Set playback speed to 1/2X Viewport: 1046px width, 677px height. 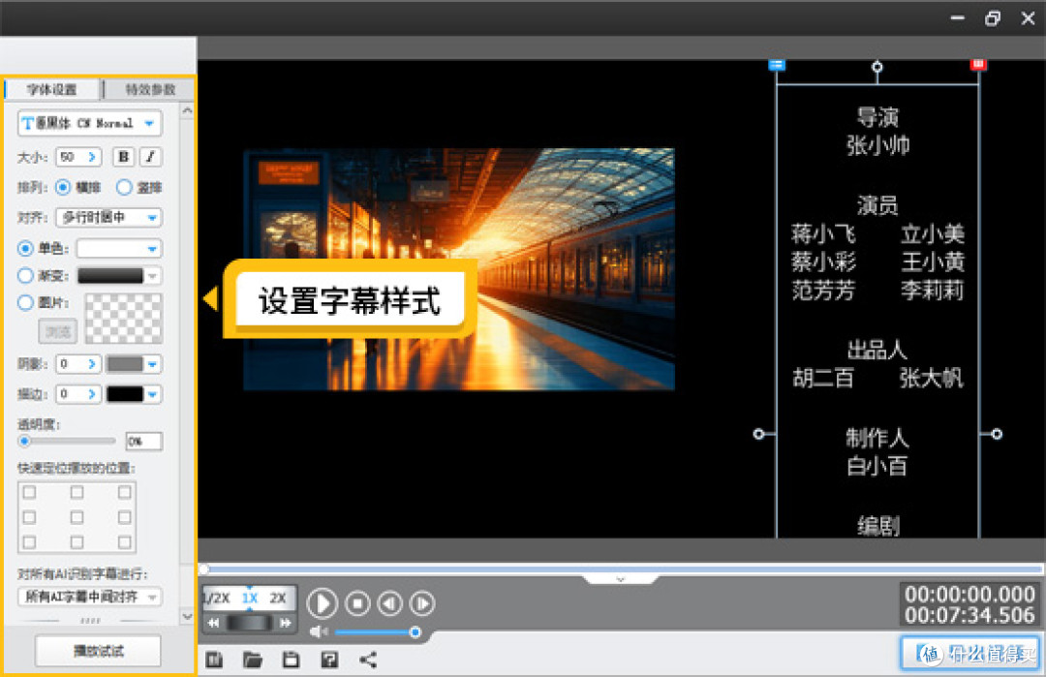click(x=216, y=599)
